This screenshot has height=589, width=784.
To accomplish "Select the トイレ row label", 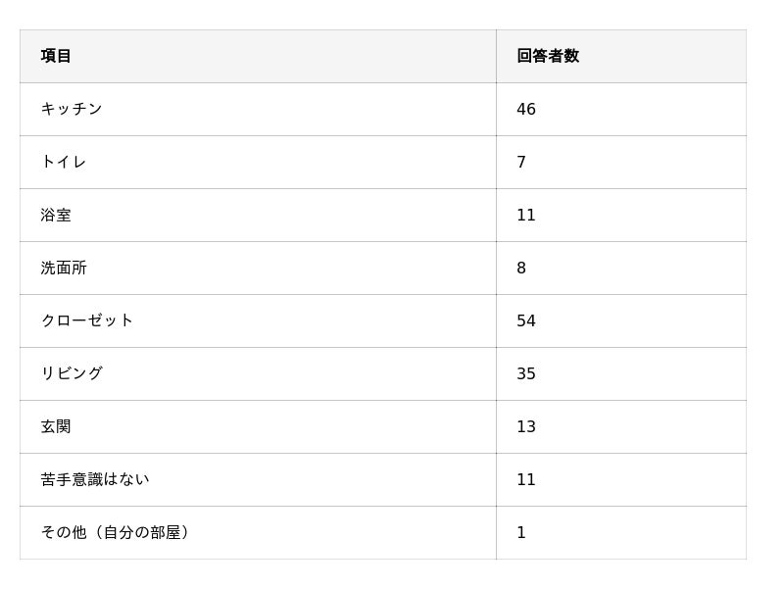I will tap(64, 162).
